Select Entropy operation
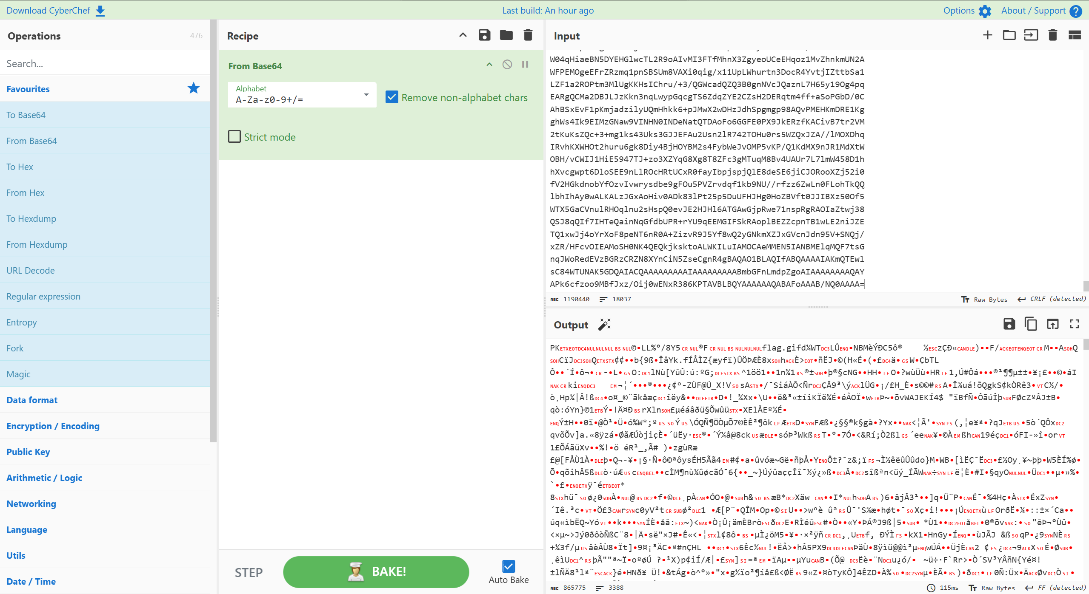The image size is (1089, 594). pyautogui.click(x=105, y=322)
